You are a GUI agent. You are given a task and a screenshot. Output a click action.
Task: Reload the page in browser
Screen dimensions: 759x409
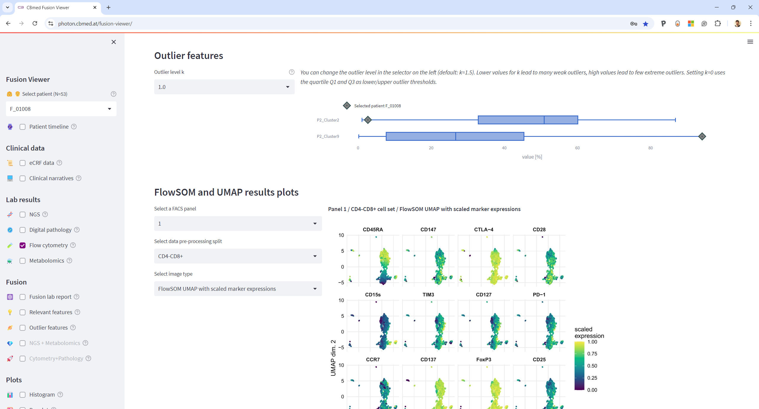point(35,23)
